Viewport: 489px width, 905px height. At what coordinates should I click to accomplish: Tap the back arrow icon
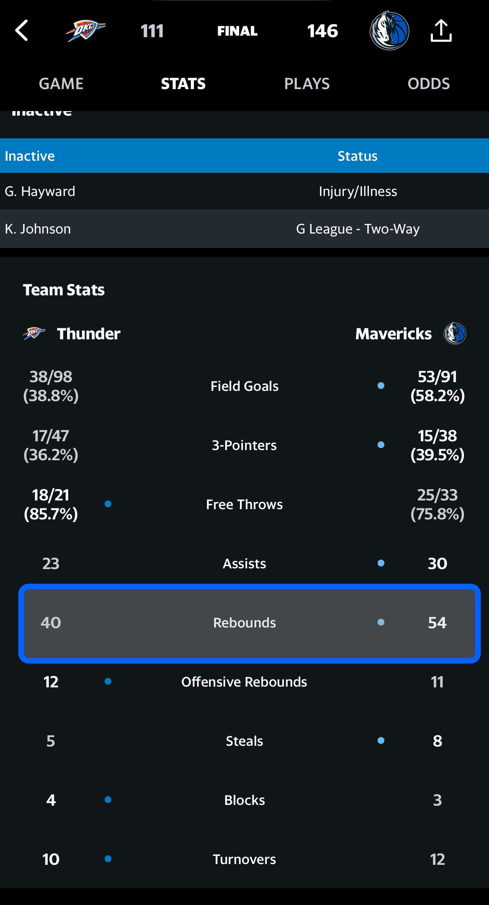click(22, 31)
